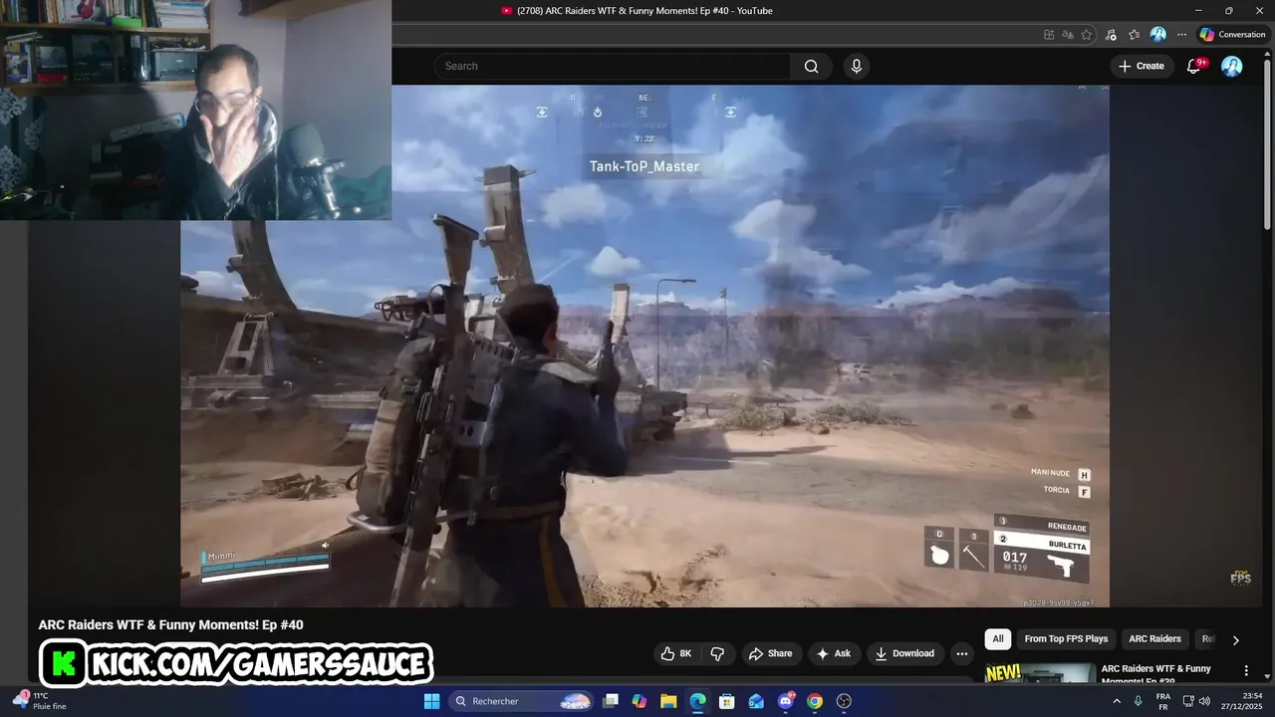The image size is (1275, 717).
Task: Open Edge settings and more menu
Action: point(1181,35)
